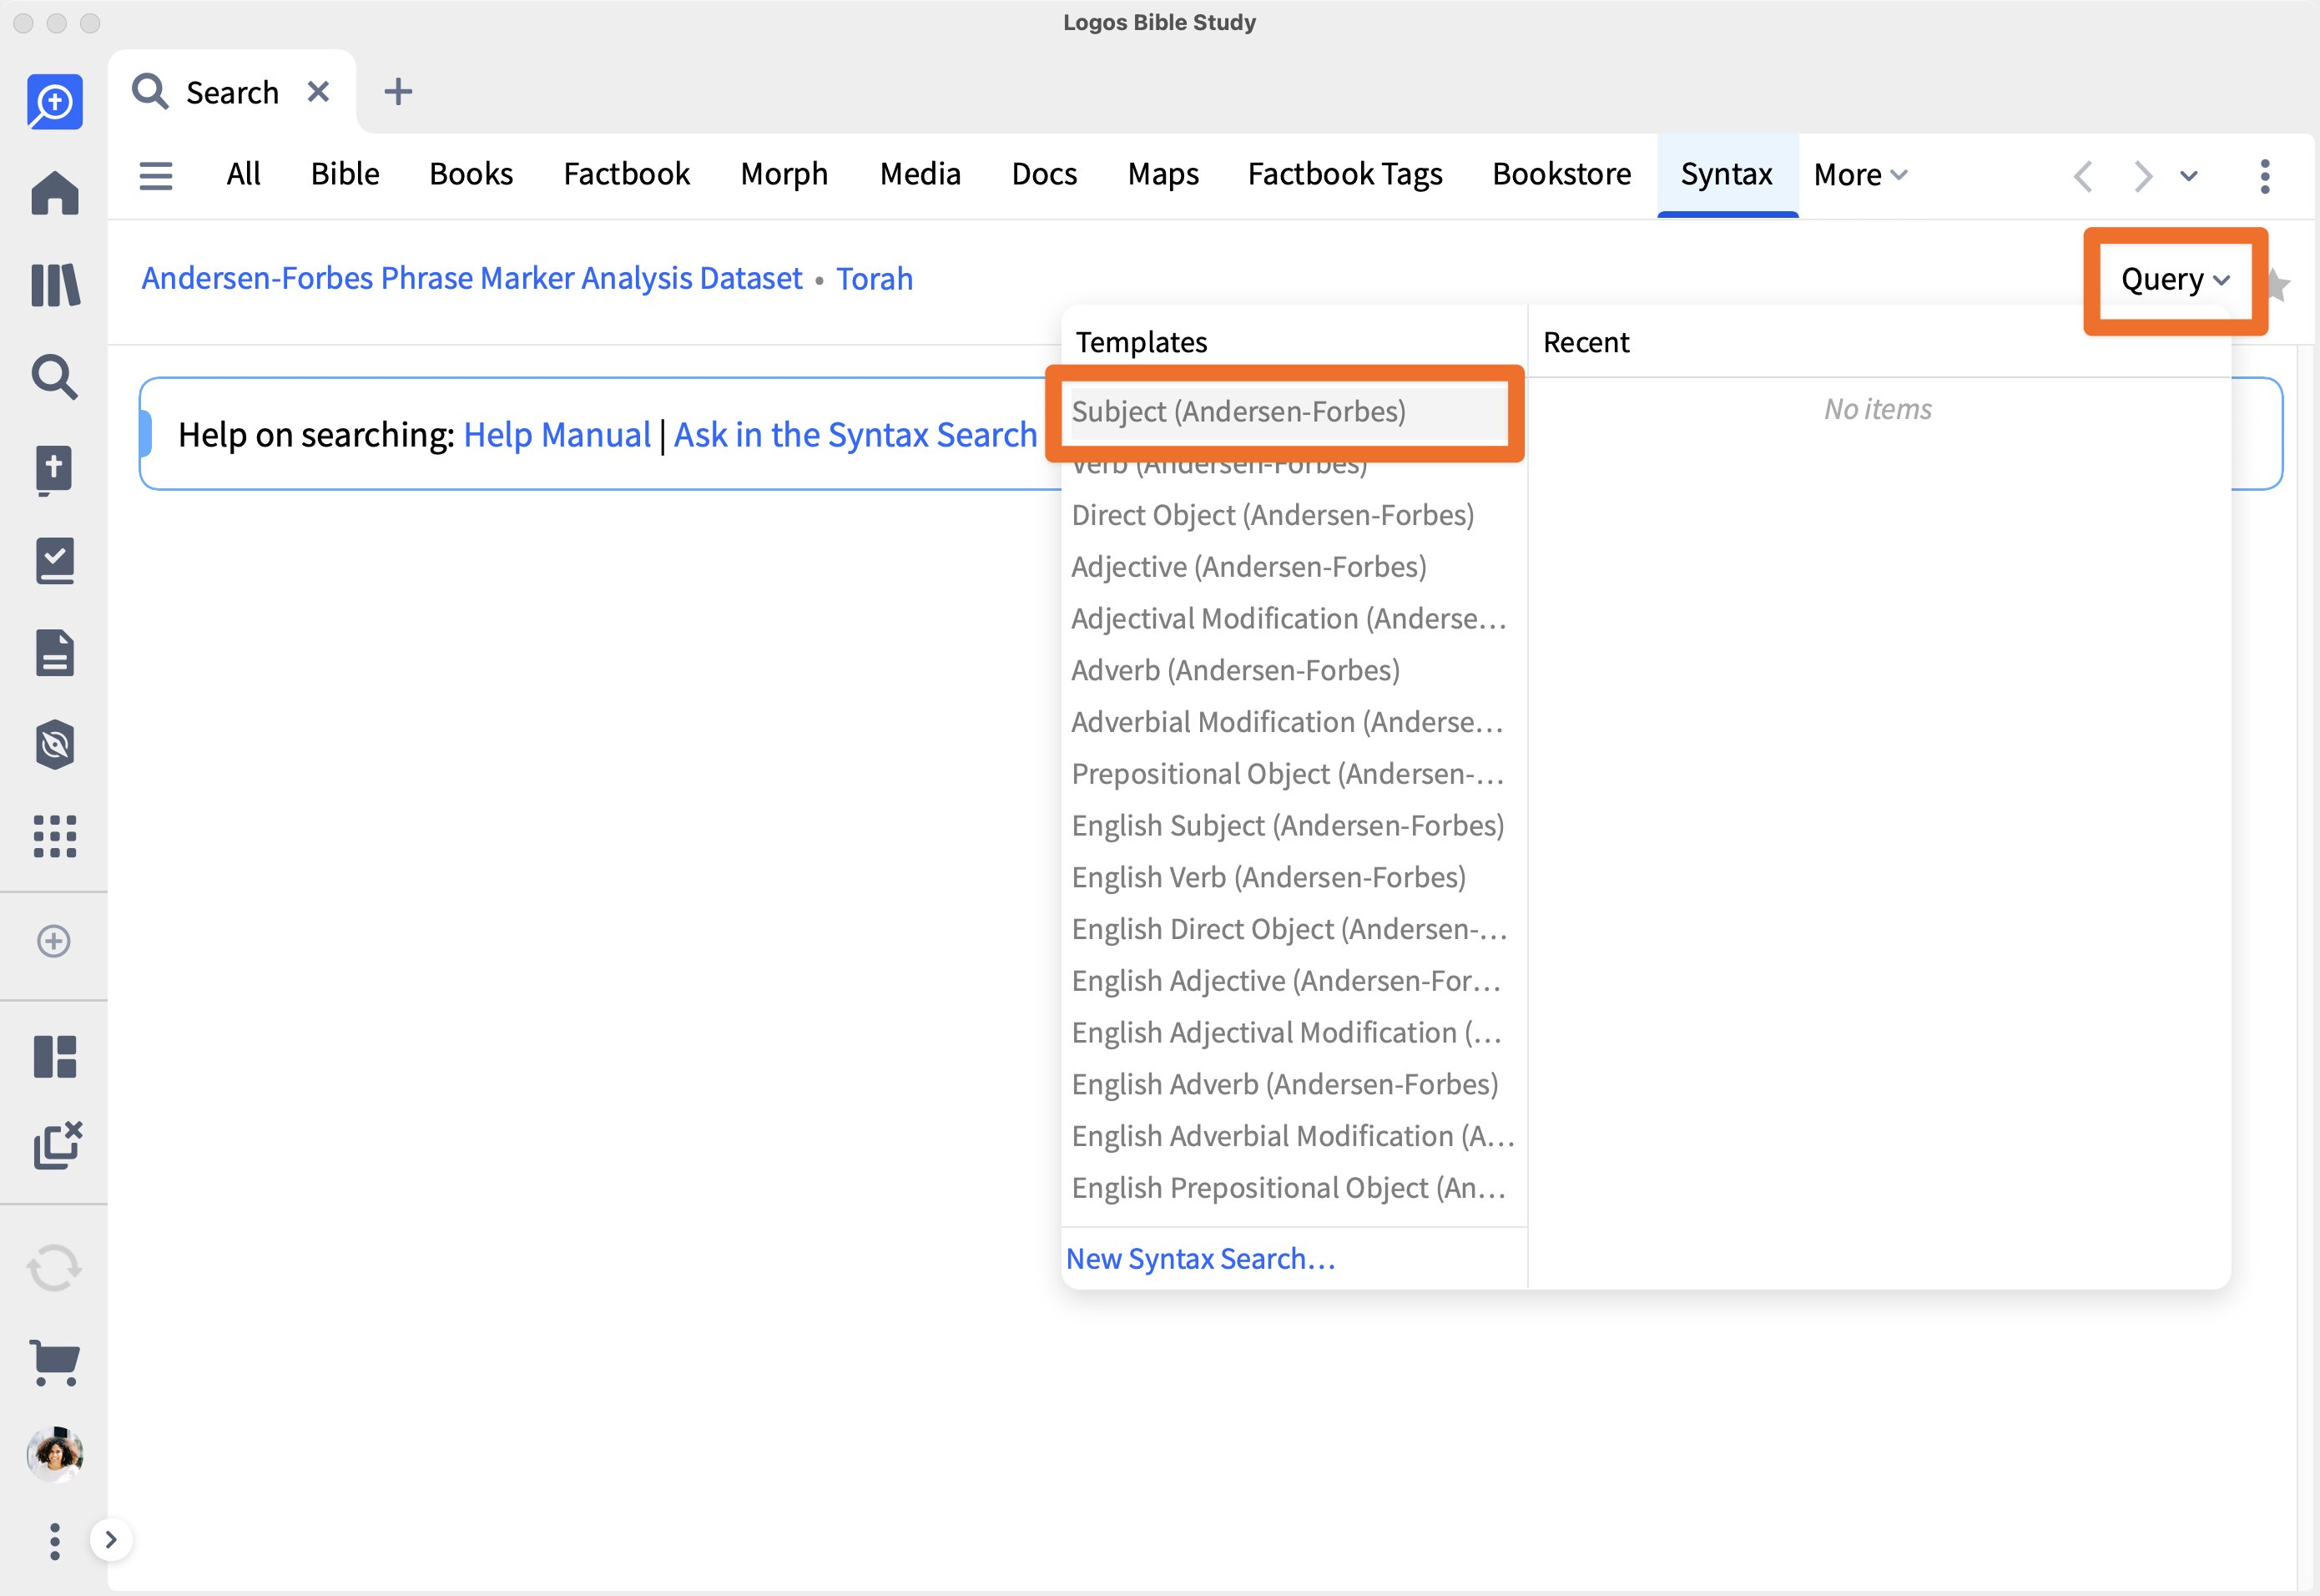
Task: Expand the More tabs dropdown
Action: tap(1860, 175)
